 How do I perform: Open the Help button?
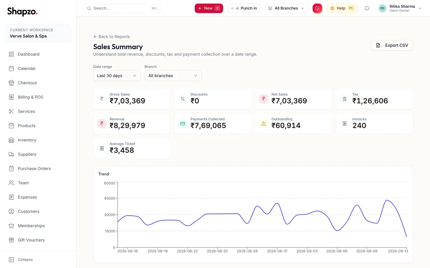342,8
